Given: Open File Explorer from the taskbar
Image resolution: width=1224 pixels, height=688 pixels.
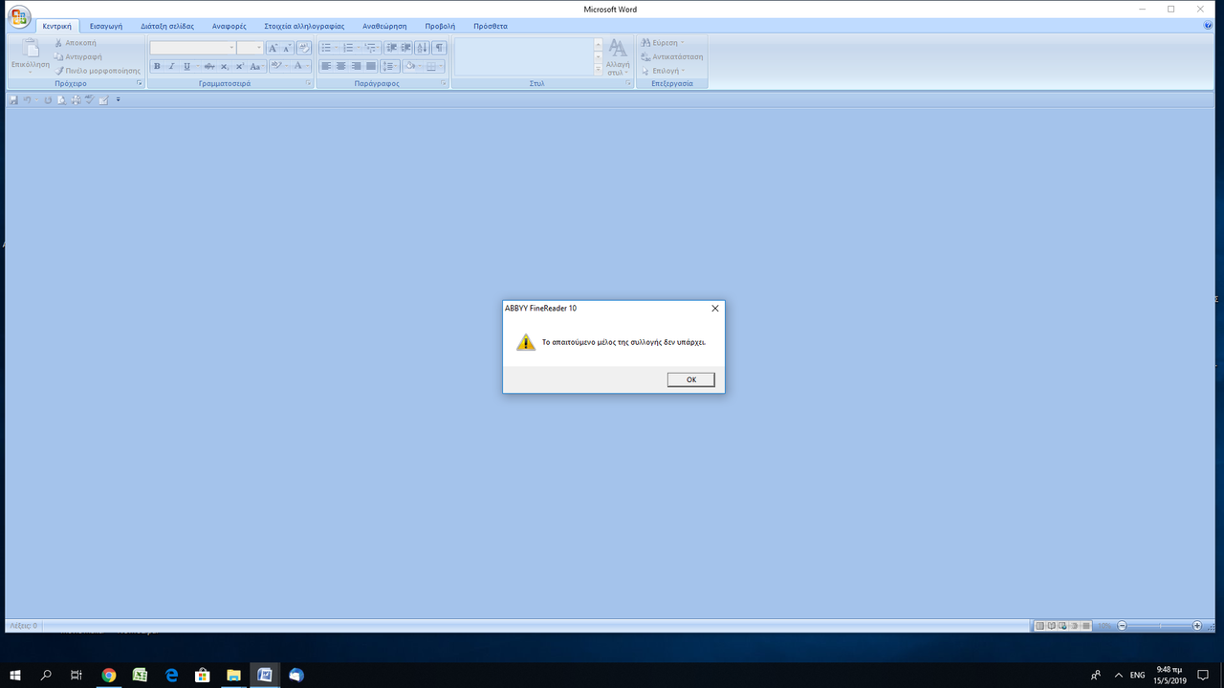Looking at the screenshot, I should click(233, 675).
